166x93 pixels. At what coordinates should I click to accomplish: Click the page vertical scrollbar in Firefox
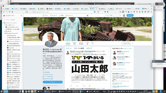[152, 20]
